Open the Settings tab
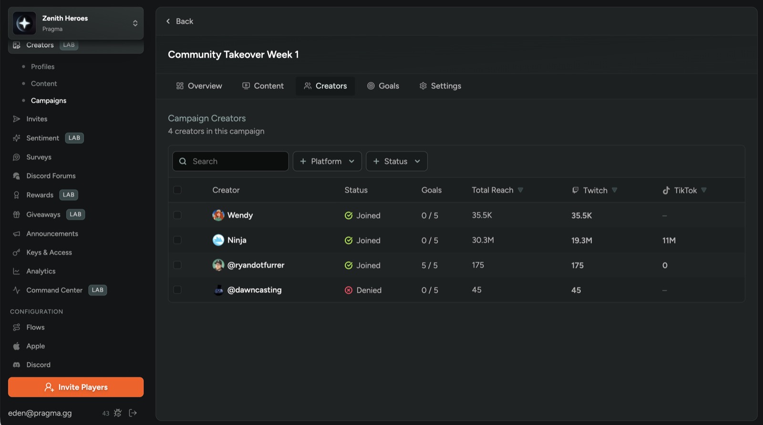This screenshot has height=425, width=763. coord(440,86)
